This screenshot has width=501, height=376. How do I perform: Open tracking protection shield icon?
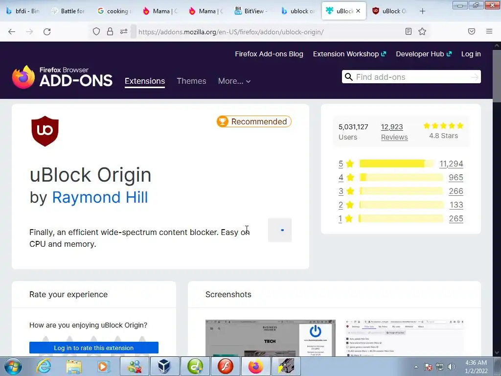point(96,31)
